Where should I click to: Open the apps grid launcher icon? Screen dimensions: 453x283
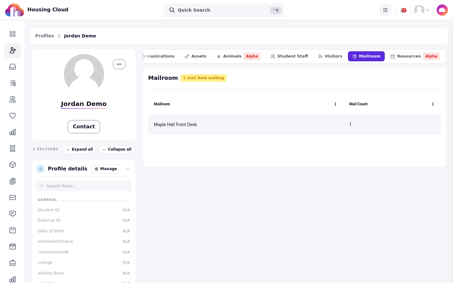coord(385,10)
